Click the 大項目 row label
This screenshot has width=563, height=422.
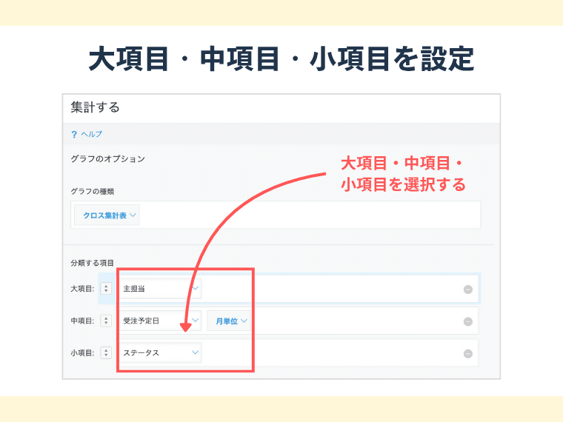(x=81, y=289)
